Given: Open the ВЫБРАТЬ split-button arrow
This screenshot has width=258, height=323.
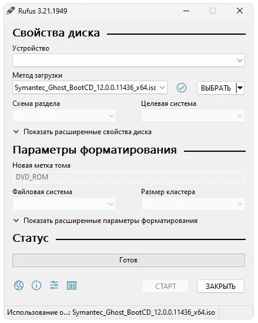Looking at the screenshot, I should (x=240, y=88).
